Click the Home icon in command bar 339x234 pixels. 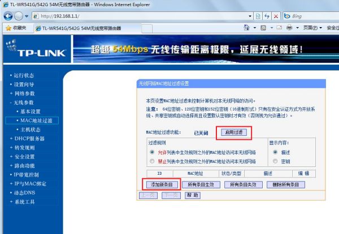(x=246, y=28)
